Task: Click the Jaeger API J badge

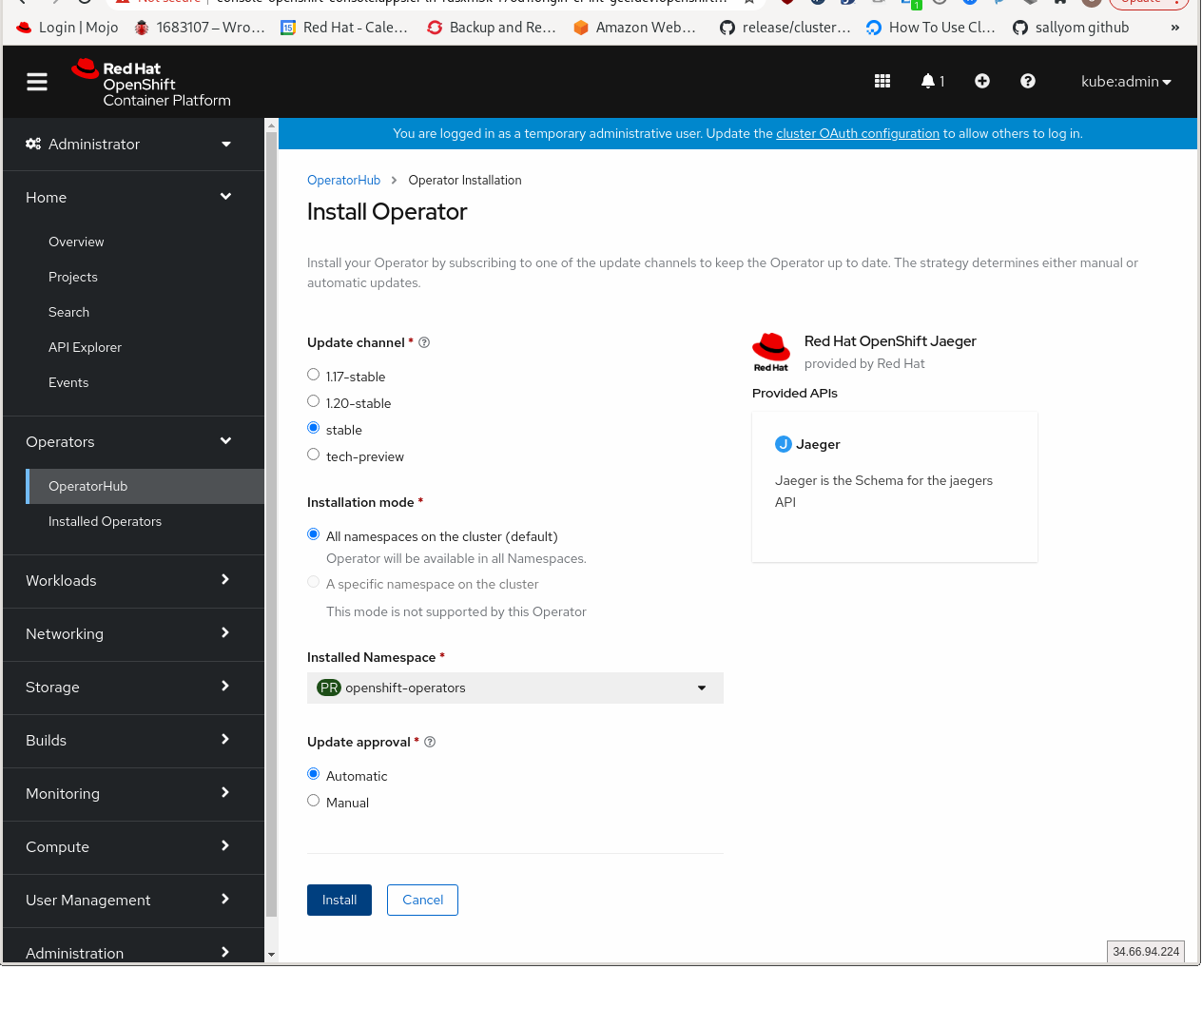Action: point(784,444)
